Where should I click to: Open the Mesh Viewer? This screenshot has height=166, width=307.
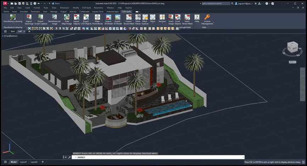coord(138,19)
